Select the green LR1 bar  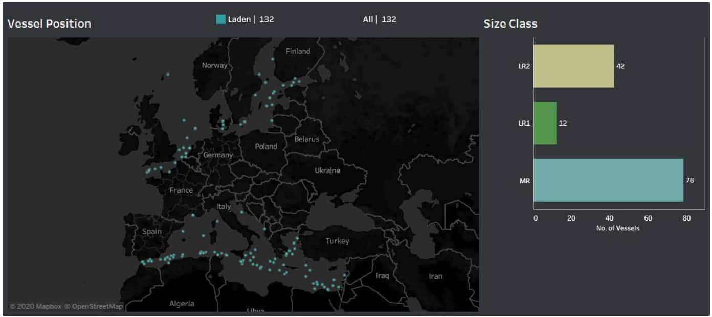pos(545,123)
